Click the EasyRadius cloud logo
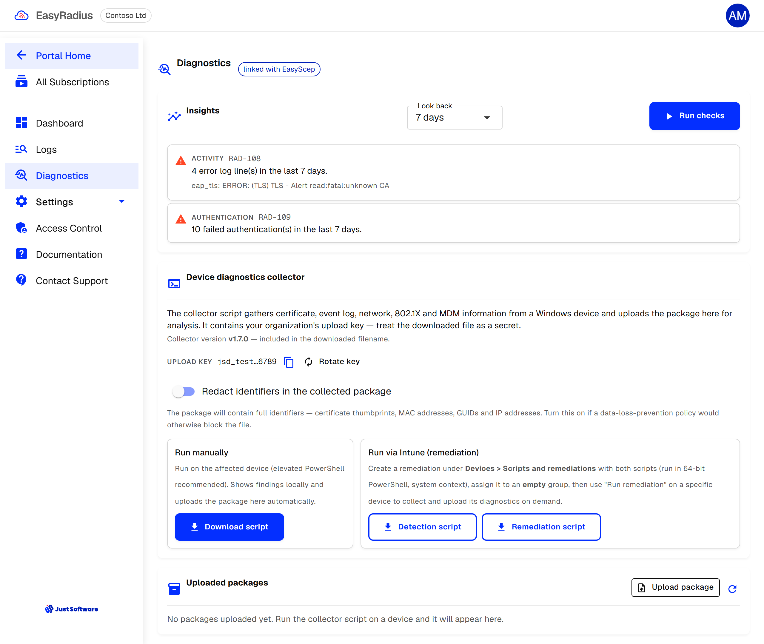This screenshot has height=644, width=764. tap(21, 15)
